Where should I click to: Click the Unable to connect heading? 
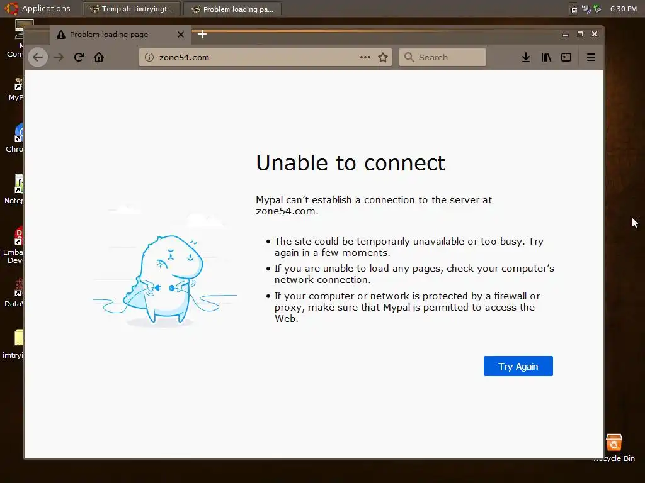pyautogui.click(x=350, y=163)
